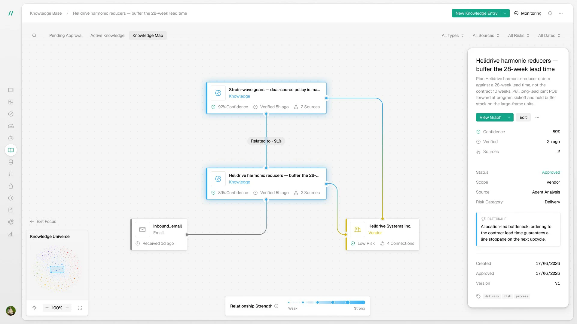
Task: Click the app logo at top left
Action: click(x=11, y=13)
